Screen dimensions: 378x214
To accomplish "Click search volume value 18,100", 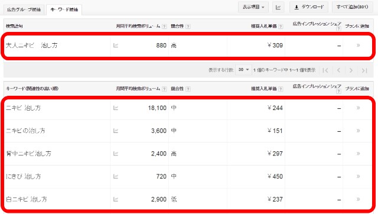I will point(157,108).
